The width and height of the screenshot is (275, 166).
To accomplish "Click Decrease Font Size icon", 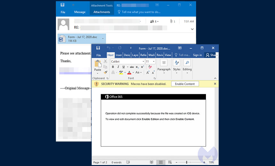I will point(153,72).
